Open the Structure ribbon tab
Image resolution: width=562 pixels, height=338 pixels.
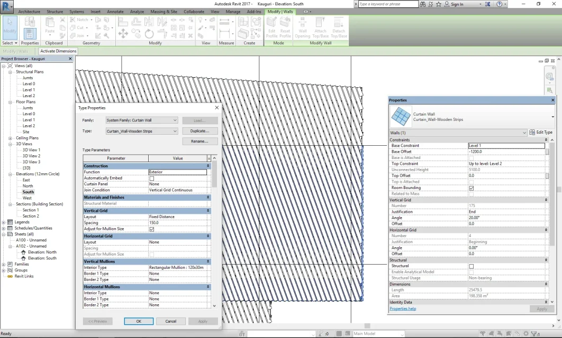click(x=55, y=12)
